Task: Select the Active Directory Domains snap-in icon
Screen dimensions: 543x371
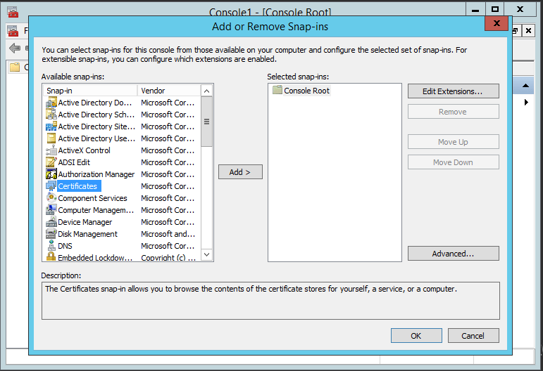Action: pyautogui.click(x=51, y=103)
